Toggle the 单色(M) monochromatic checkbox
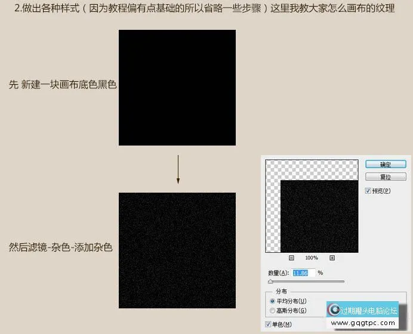 pos(268,324)
